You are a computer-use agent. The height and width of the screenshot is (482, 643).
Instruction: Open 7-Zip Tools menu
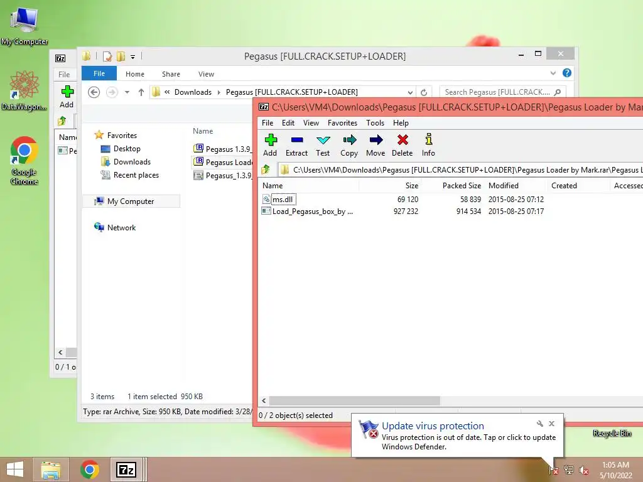click(376, 123)
